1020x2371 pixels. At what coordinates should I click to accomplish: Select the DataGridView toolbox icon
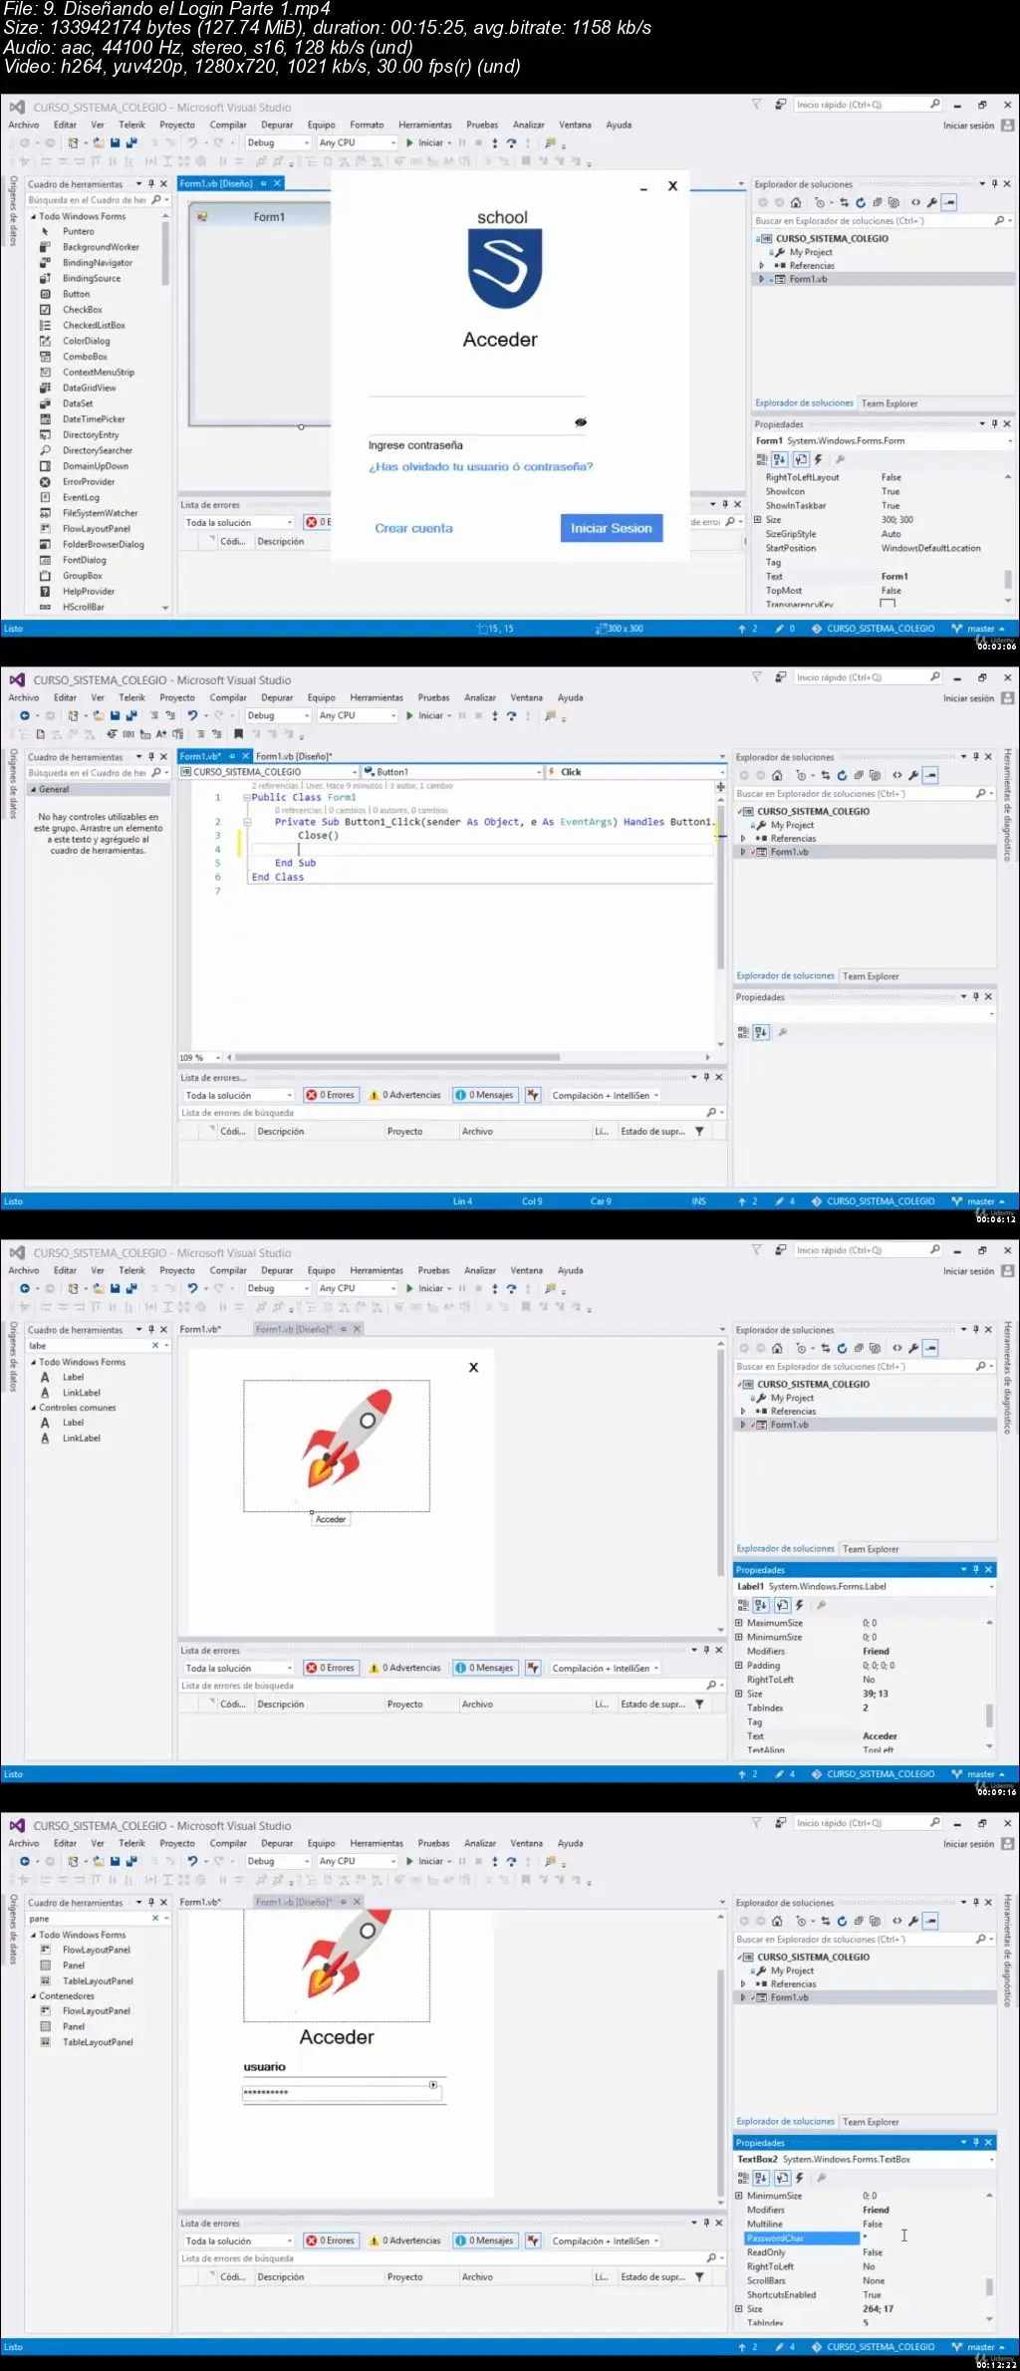(45, 389)
